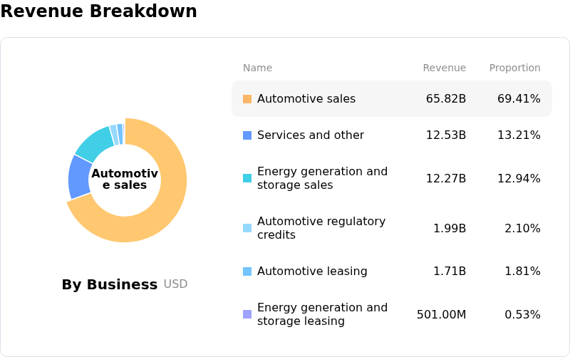Click the orange Automotive sales color swatch
The width and height of the screenshot is (570, 357).
247,99
